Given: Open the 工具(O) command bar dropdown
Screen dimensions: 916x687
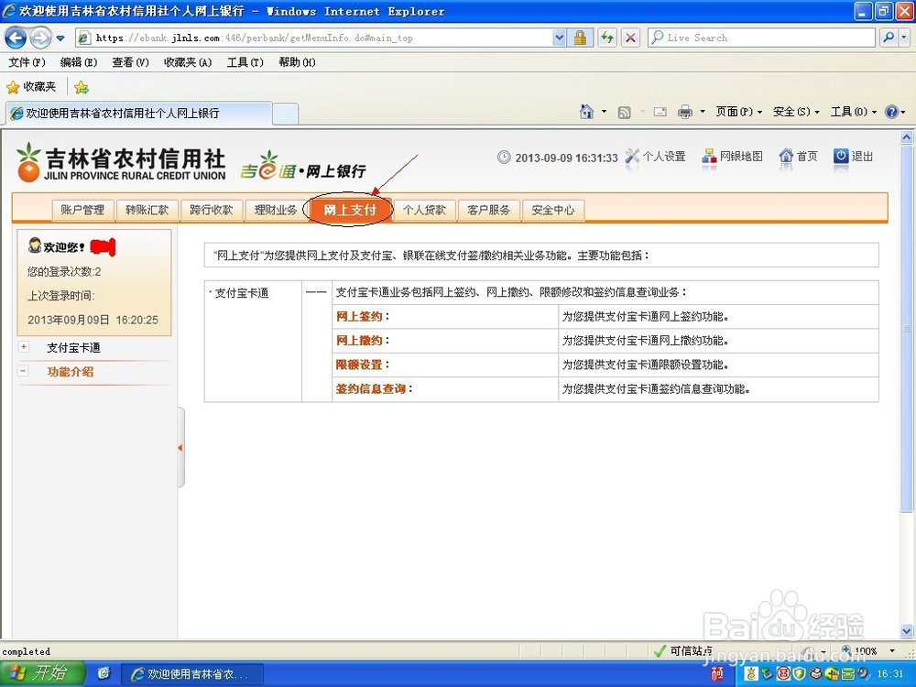Looking at the screenshot, I should [x=854, y=112].
